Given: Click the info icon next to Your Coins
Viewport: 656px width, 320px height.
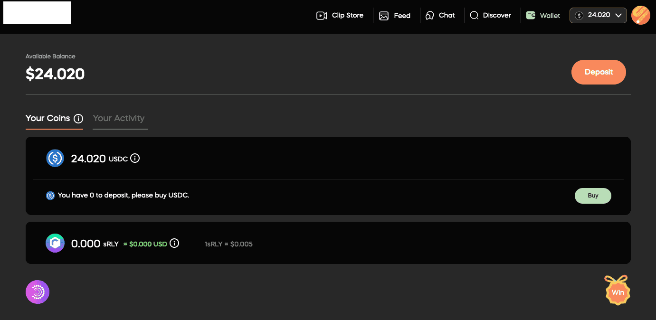Looking at the screenshot, I should pyautogui.click(x=78, y=119).
